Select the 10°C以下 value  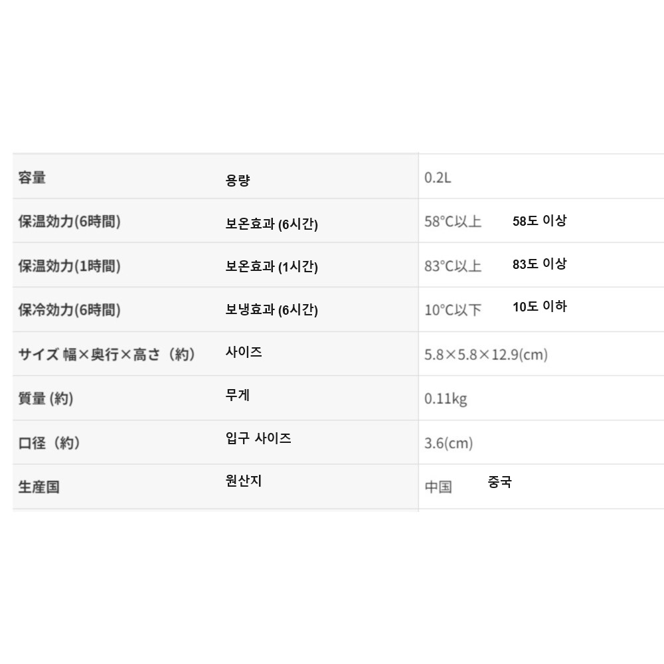(x=453, y=310)
